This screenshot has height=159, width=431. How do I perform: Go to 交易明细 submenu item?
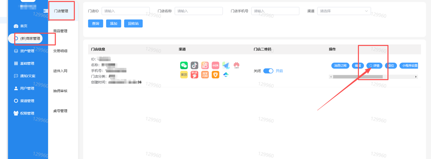[61, 51]
